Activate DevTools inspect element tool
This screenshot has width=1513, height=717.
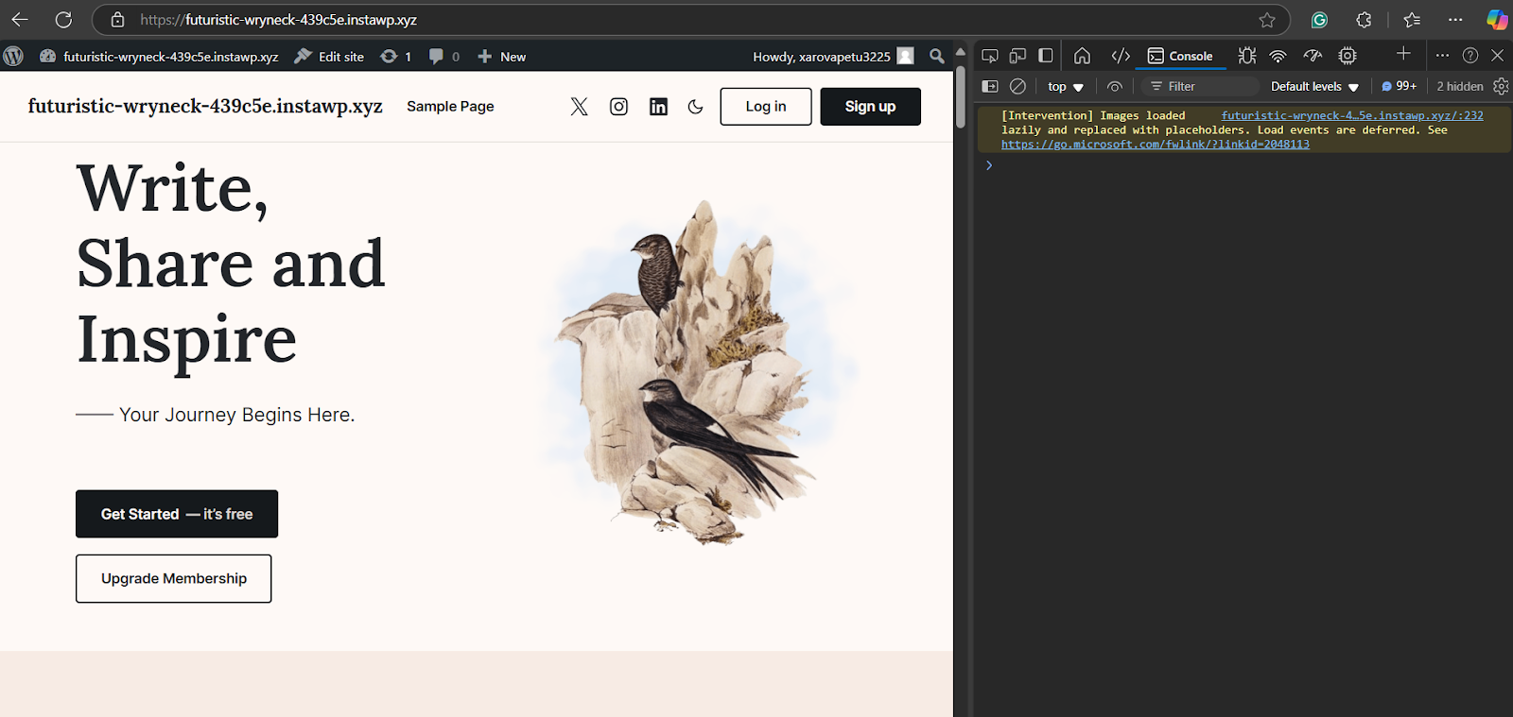(x=990, y=56)
